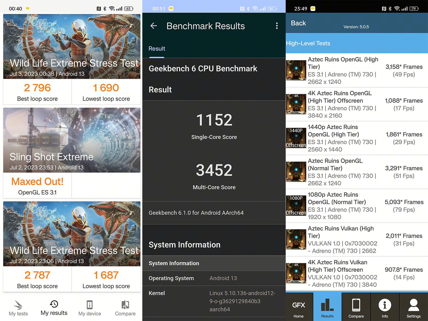Tap Back in GFXBench header

click(298, 23)
